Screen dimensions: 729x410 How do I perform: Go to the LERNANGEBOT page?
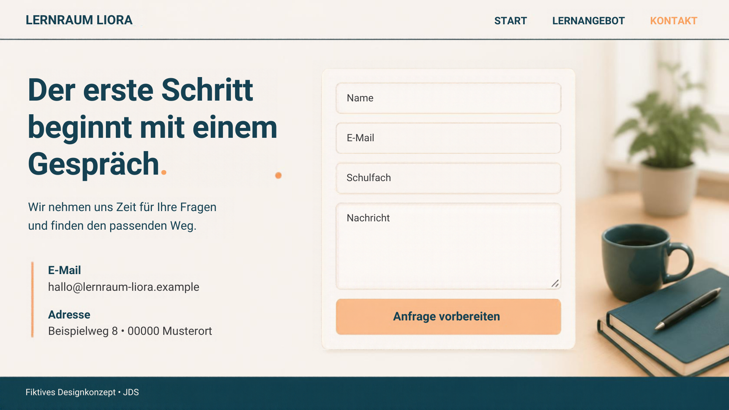588,21
